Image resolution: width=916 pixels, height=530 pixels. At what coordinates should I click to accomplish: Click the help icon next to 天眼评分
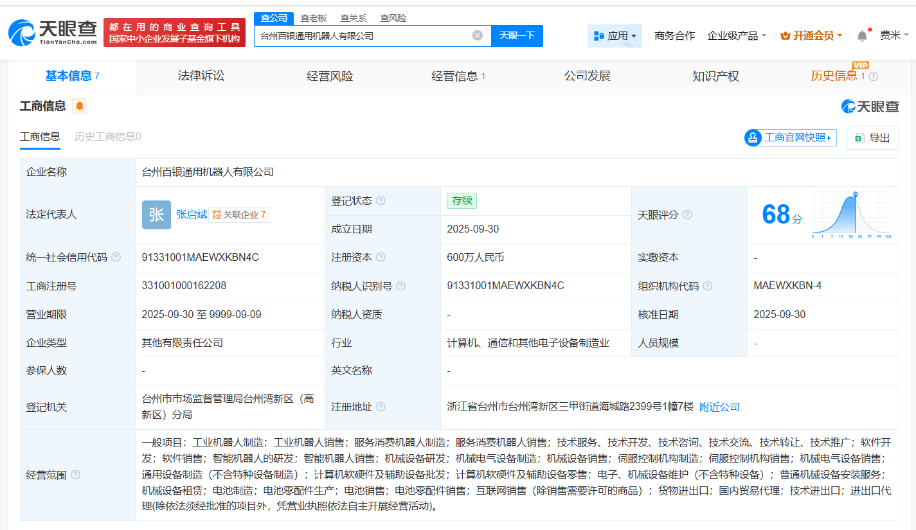[x=687, y=215]
